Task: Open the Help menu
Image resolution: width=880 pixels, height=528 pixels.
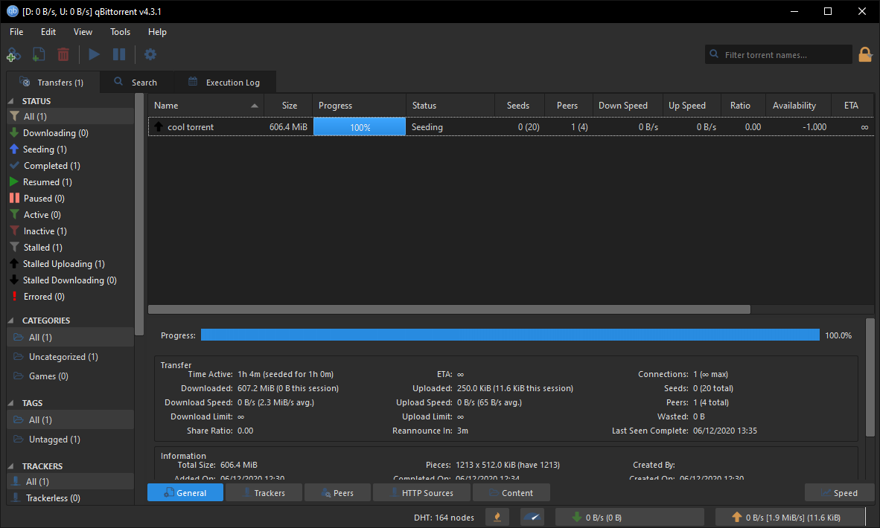Action: click(157, 32)
